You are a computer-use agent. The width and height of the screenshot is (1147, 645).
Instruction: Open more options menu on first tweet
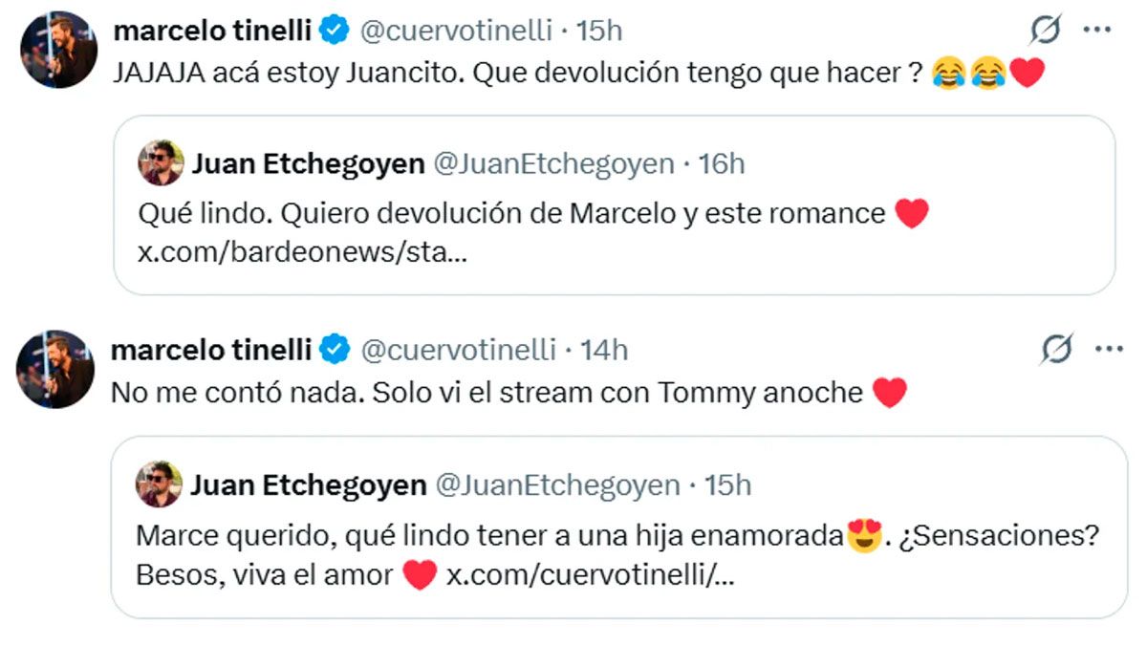pos(1095,30)
